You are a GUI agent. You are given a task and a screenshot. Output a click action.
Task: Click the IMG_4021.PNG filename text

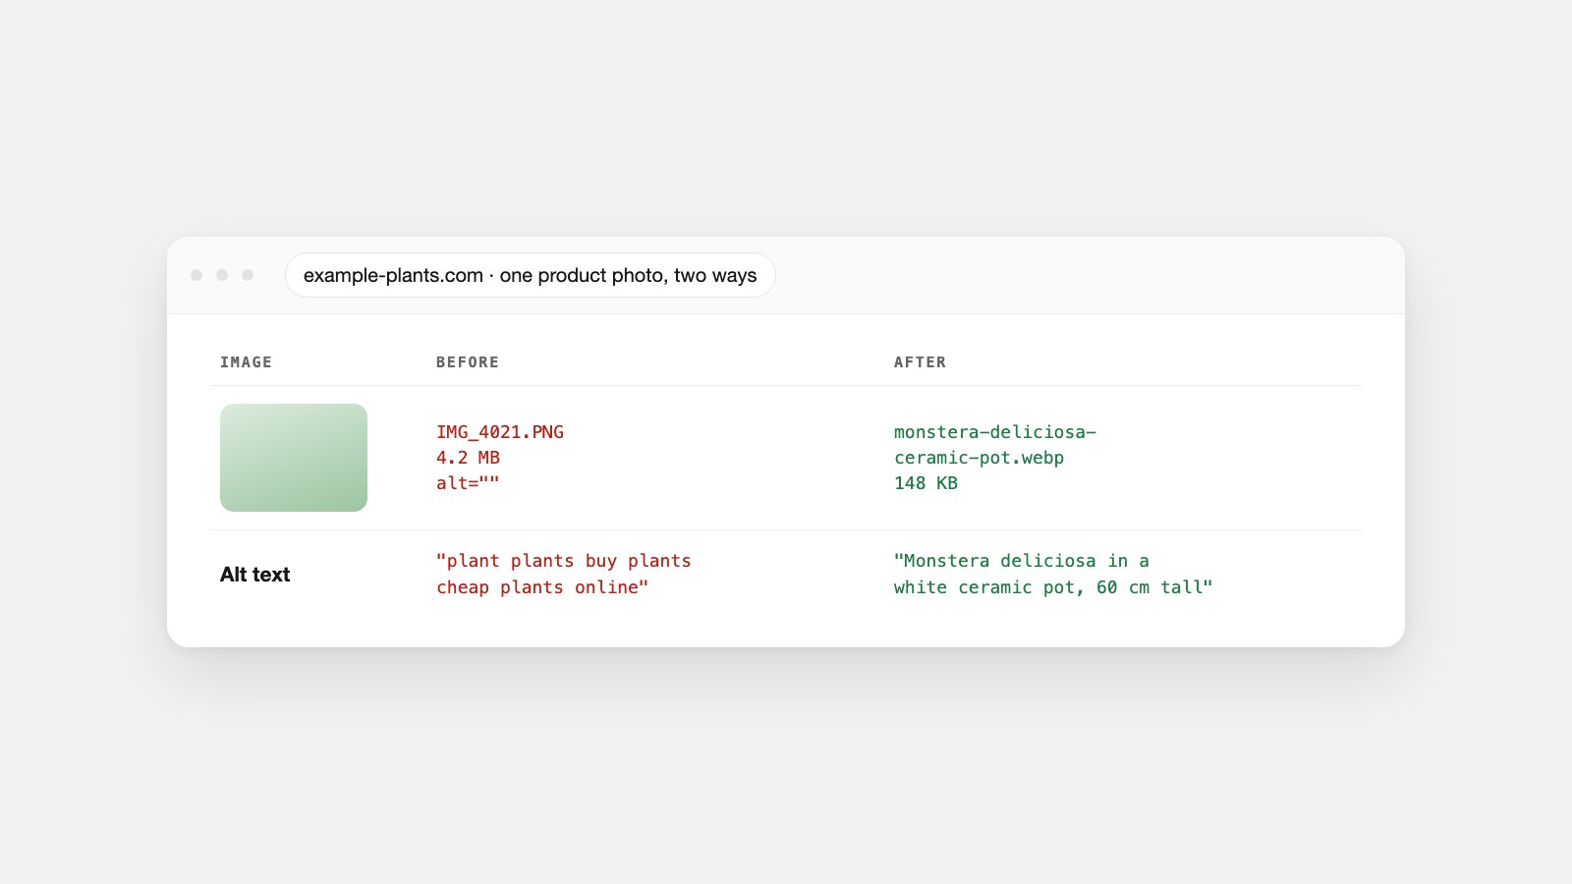click(500, 432)
